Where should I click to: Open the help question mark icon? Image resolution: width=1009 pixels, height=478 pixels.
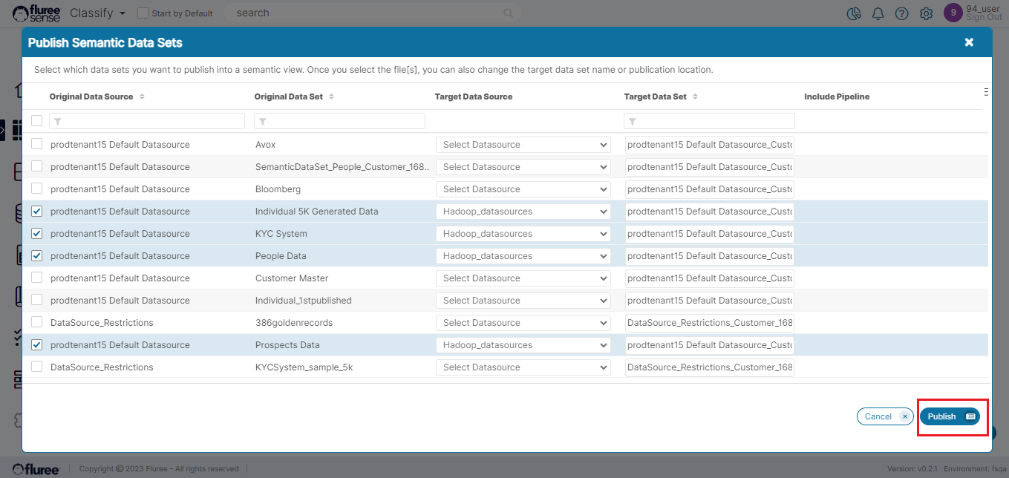pyautogui.click(x=901, y=13)
